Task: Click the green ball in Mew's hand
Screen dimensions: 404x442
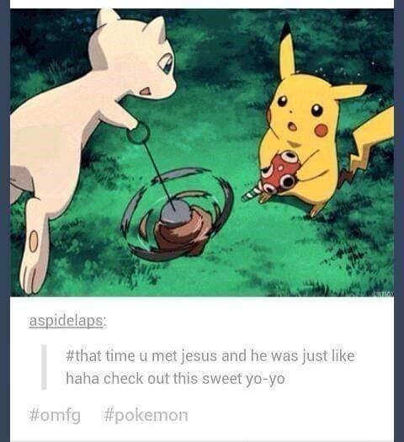Action: tap(138, 133)
